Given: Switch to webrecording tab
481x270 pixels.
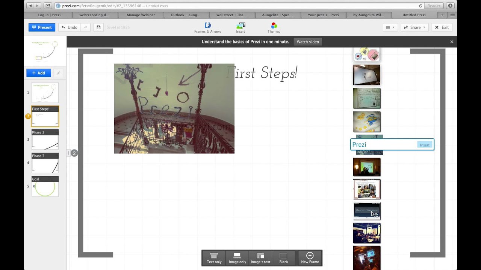Looking at the screenshot, I should [x=95, y=15].
